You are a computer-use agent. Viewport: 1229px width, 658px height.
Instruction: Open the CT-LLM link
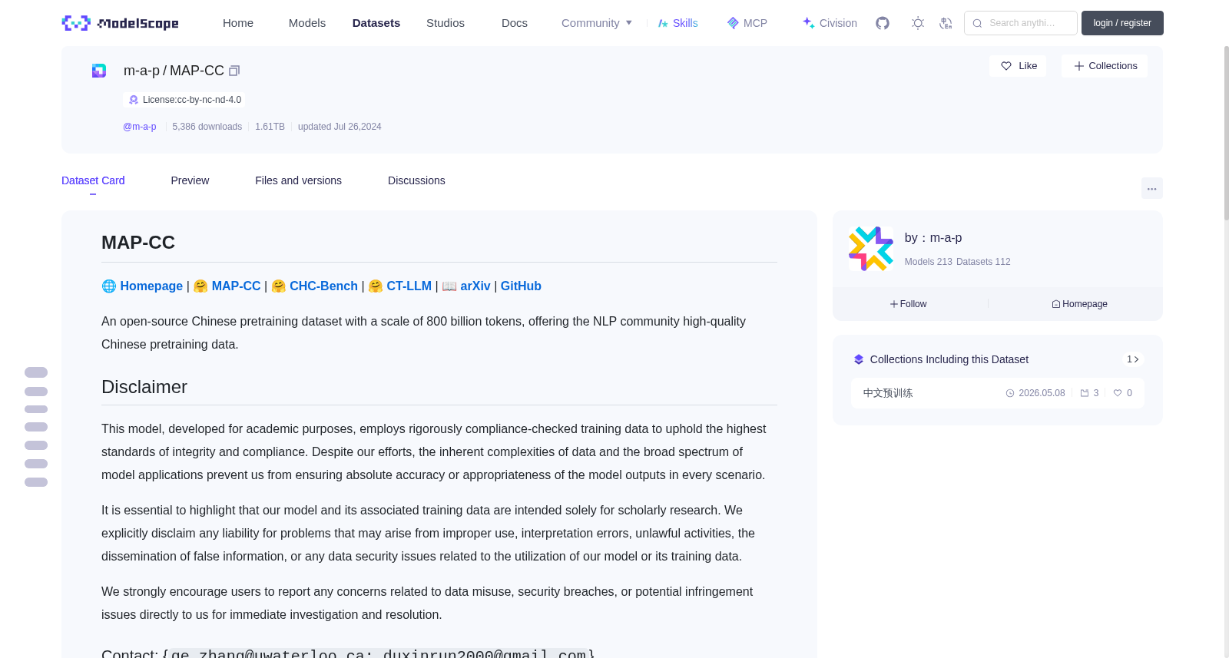409,286
